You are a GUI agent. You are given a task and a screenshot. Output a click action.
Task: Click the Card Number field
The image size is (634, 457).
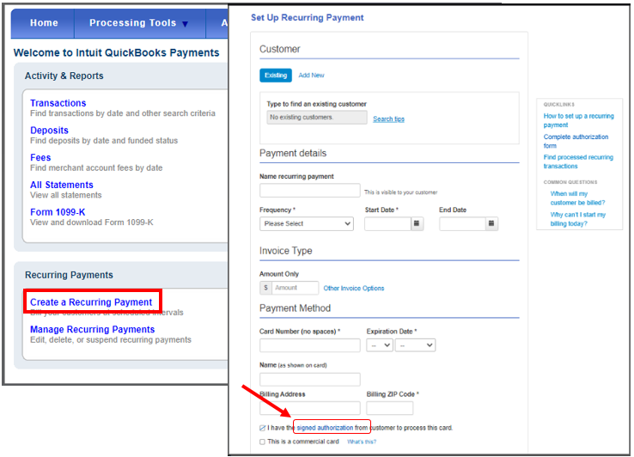click(x=310, y=345)
